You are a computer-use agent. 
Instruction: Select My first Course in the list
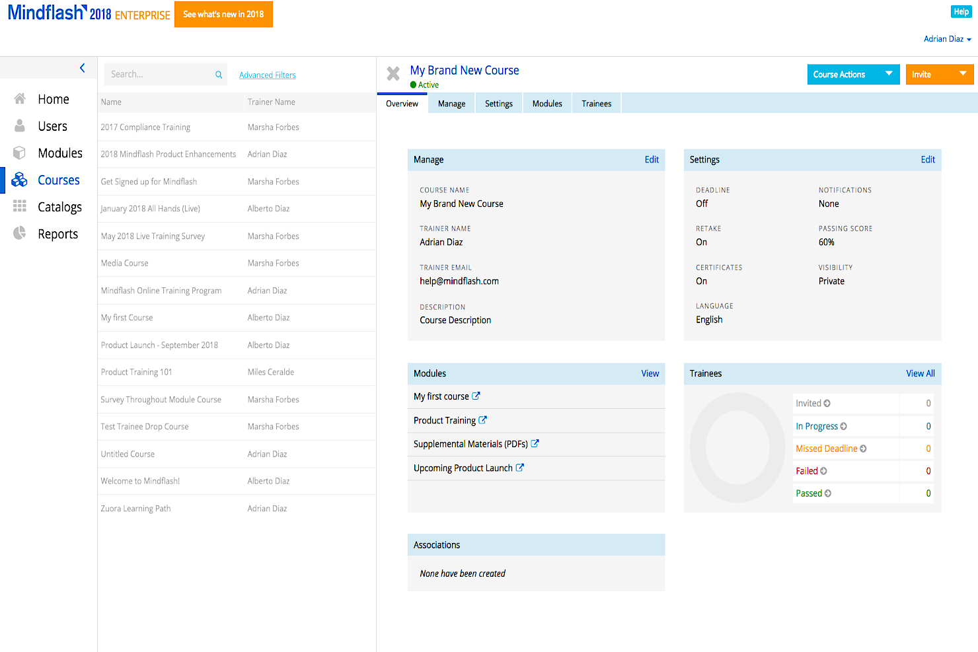click(237, 318)
